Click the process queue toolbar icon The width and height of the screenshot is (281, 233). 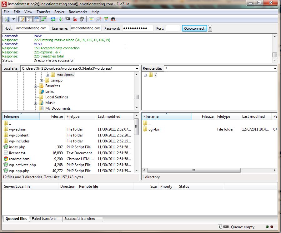pos(60,19)
